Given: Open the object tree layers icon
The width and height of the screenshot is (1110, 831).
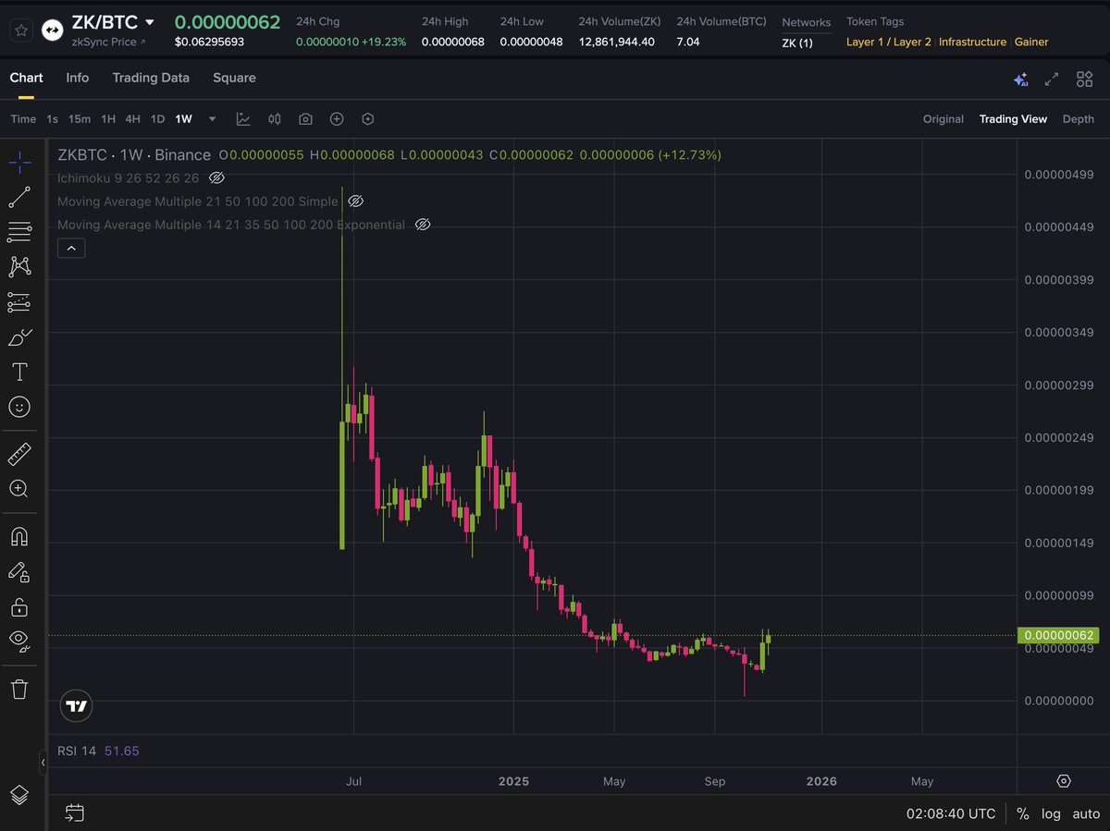Looking at the screenshot, I should (x=19, y=795).
